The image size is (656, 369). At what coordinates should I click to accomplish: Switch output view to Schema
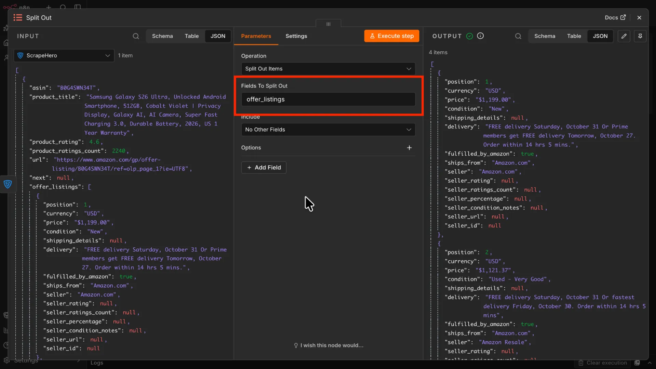[x=545, y=36]
